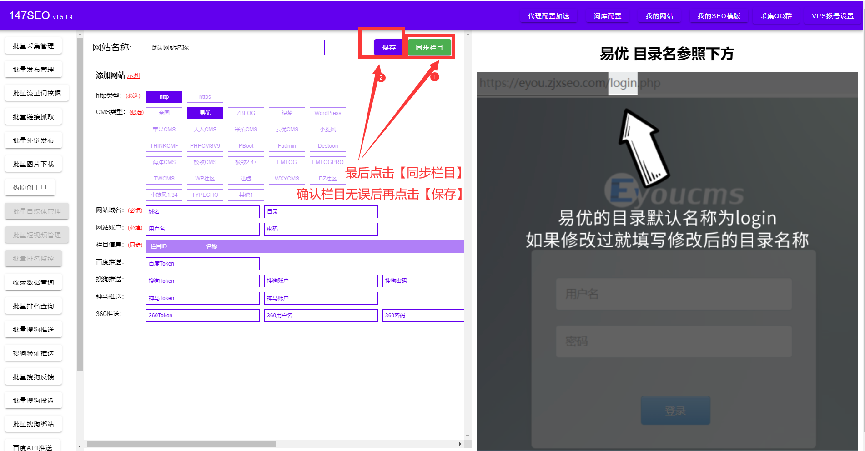
Task: Go to 批量排名查询 in sidebar
Action: click(x=33, y=306)
